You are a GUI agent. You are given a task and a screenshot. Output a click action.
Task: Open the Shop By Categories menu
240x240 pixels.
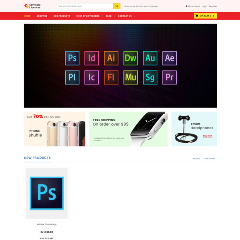point(88,16)
